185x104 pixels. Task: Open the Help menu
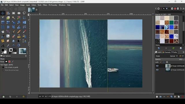69,5
